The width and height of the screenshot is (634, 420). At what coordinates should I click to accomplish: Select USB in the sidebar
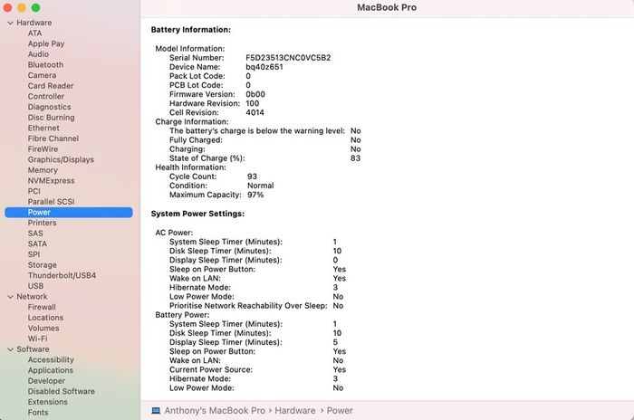pyautogui.click(x=35, y=286)
